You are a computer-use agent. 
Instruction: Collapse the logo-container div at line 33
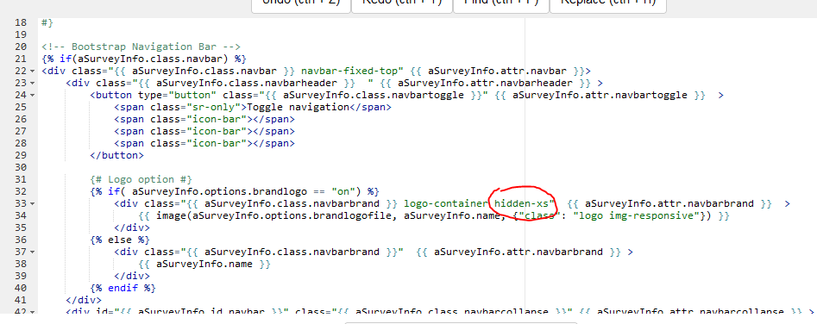(x=33, y=204)
